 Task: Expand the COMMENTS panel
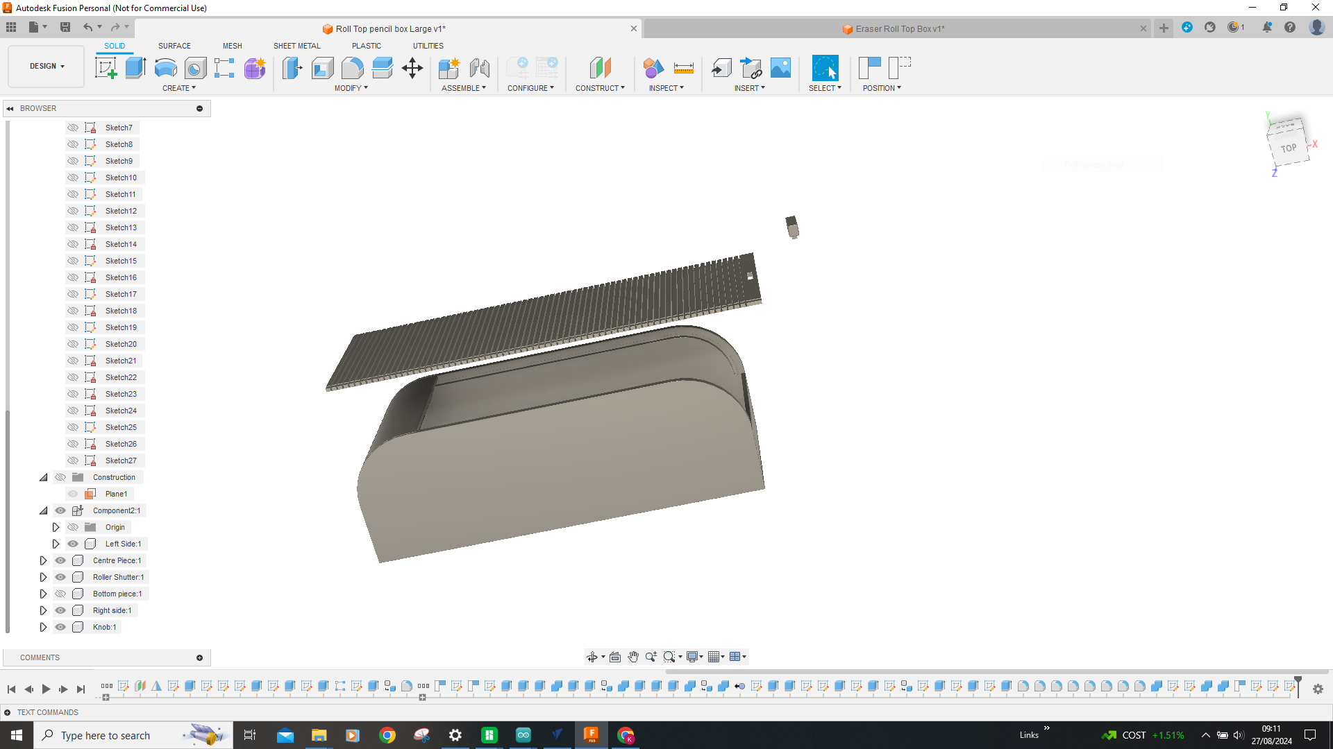199,657
